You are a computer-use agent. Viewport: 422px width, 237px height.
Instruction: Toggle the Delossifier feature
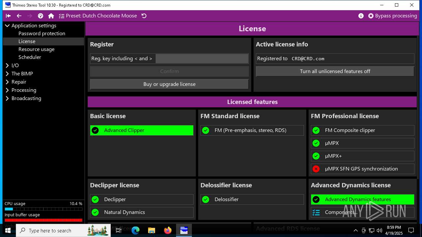(252, 199)
